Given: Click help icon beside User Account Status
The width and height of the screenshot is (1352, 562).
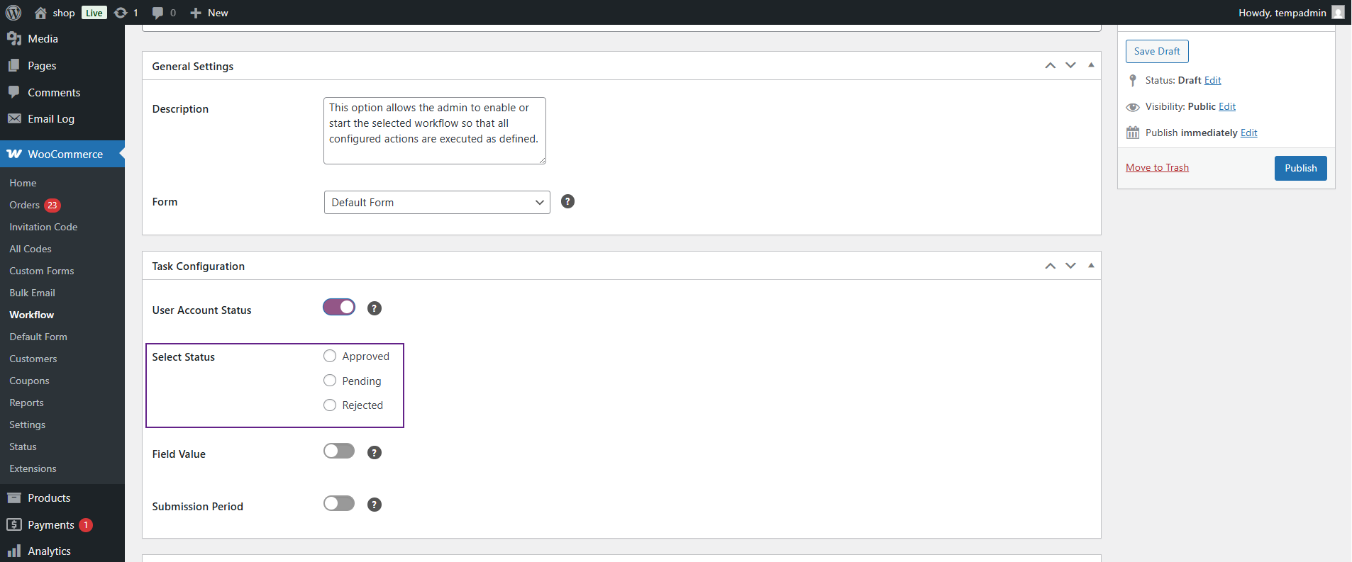Looking at the screenshot, I should pos(375,308).
